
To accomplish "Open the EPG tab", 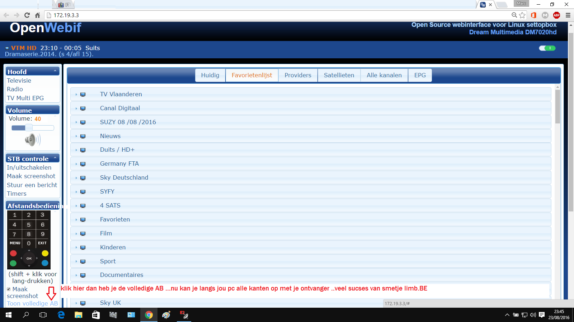I will click(420, 75).
